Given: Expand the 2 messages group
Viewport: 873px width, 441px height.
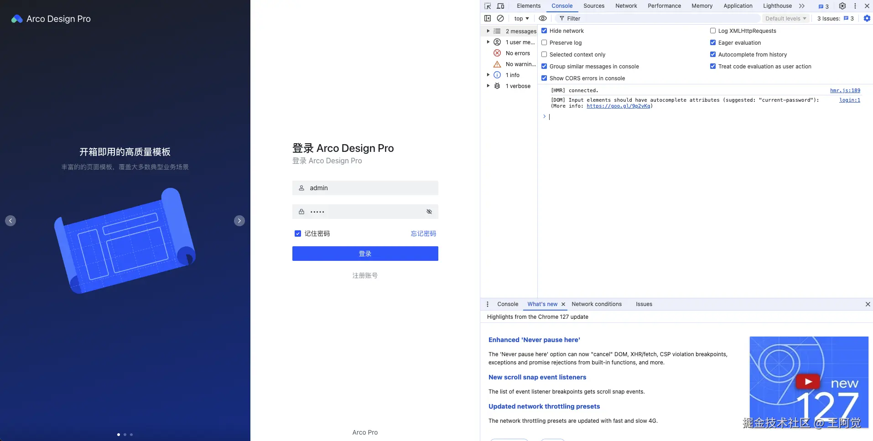Looking at the screenshot, I should click(488, 31).
